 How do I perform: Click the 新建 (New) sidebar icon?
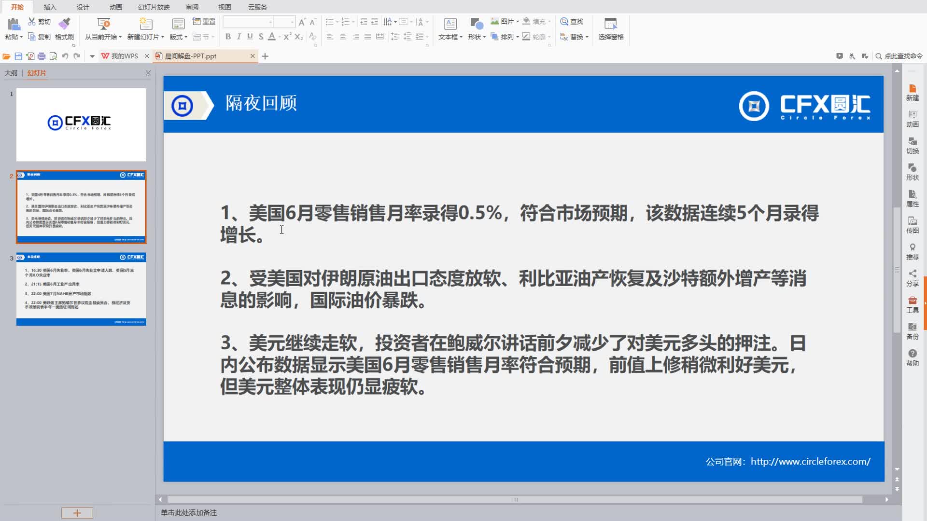pyautogui.click(x=913, y=93)
